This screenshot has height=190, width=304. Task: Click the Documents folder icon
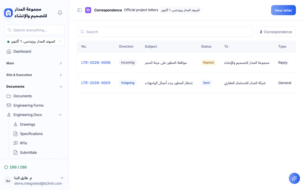9,96
